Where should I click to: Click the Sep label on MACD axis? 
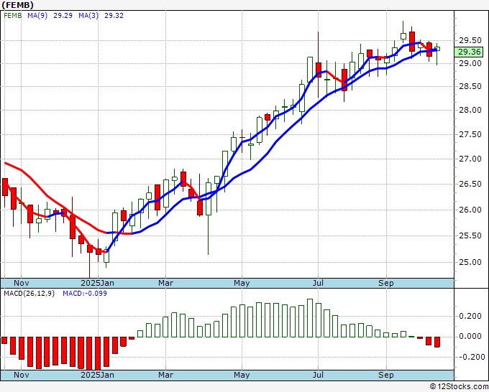click(x=386, y=375)
